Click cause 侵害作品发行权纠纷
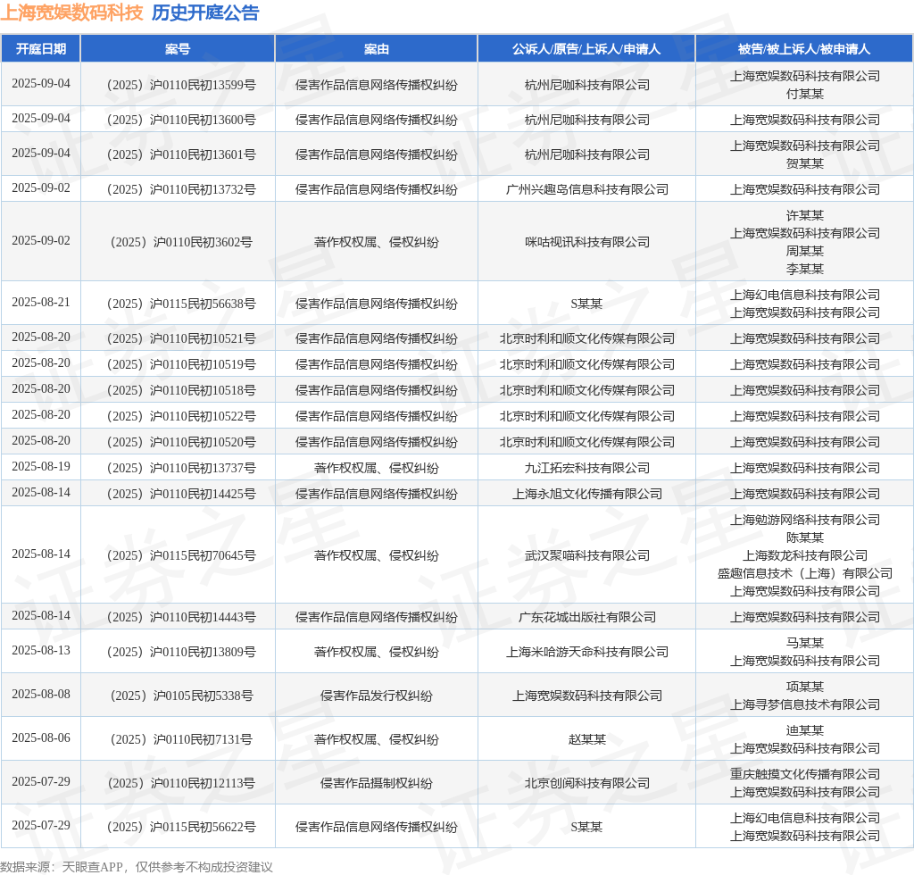Image resolution: width=914 pixels, height=875 pixels. 376,696
